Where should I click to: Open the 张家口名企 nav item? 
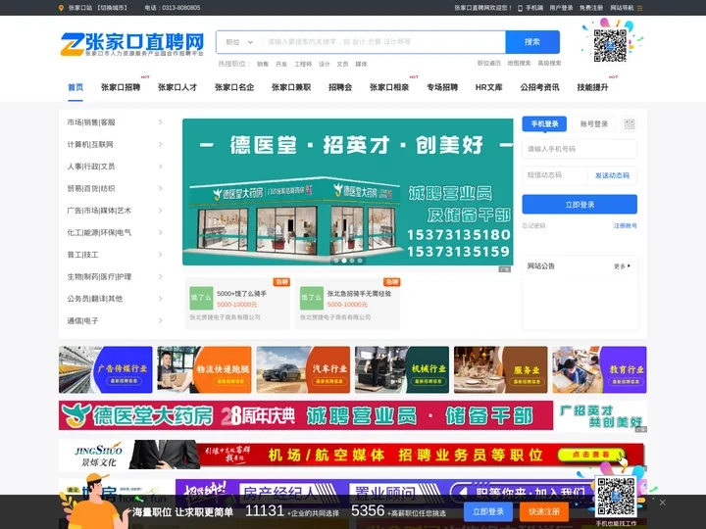click(234, 87)
